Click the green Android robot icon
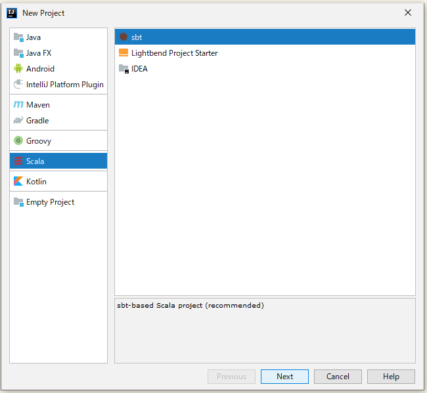 pos(18,68)
